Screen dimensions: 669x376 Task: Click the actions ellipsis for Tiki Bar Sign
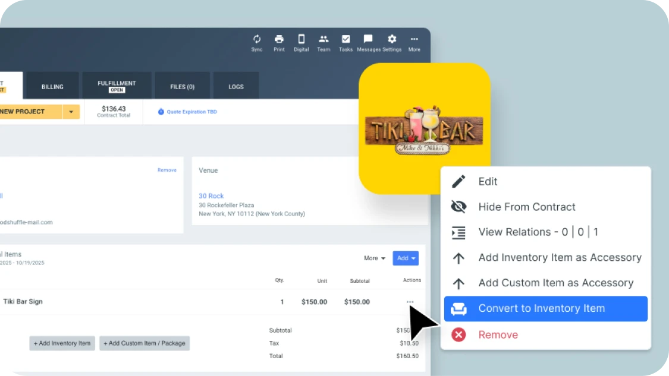[409, 302]
